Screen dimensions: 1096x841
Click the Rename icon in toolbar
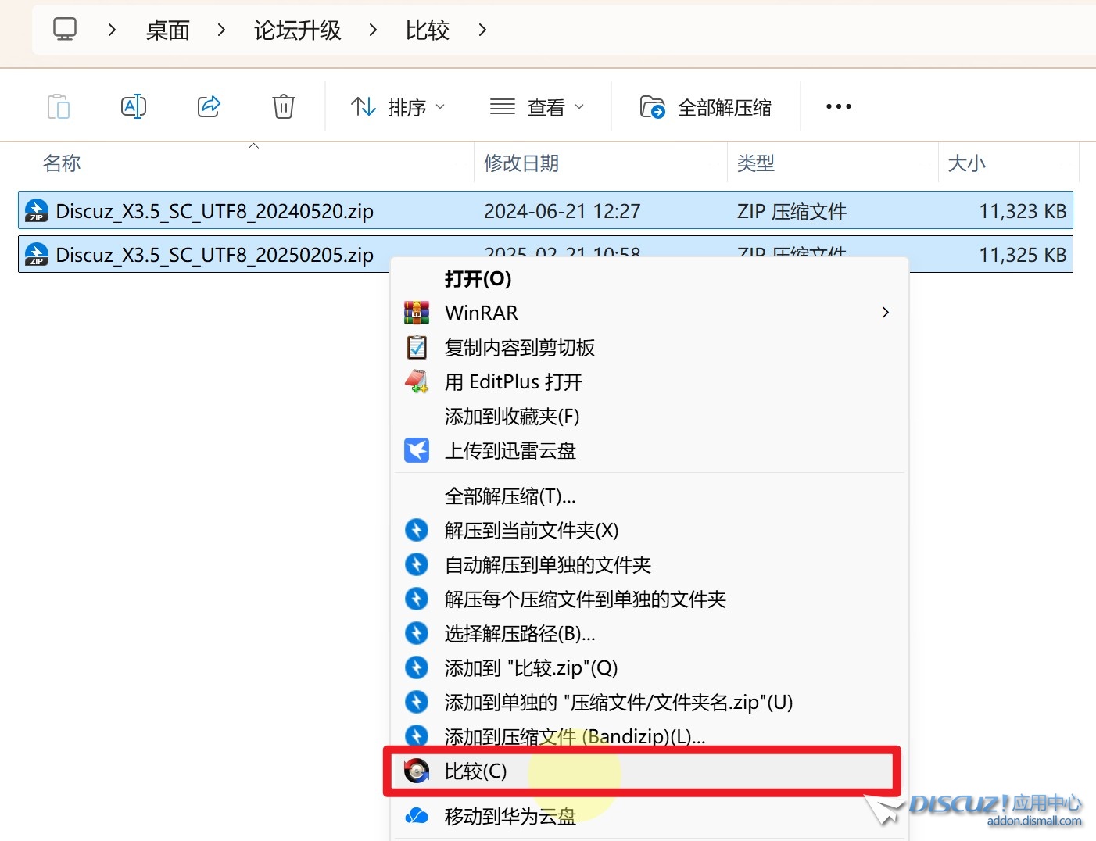pyautogui.click(x=134, y=106)
